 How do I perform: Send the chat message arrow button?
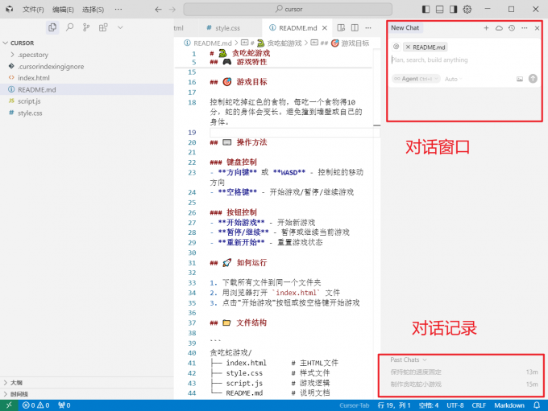[x=533, y=79]
